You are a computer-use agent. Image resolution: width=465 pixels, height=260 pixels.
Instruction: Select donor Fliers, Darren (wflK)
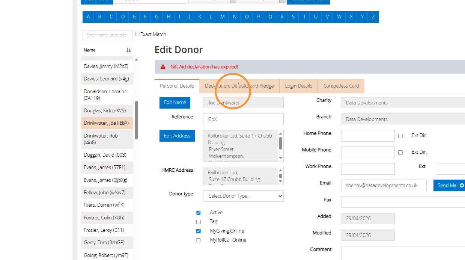point(107,205)
